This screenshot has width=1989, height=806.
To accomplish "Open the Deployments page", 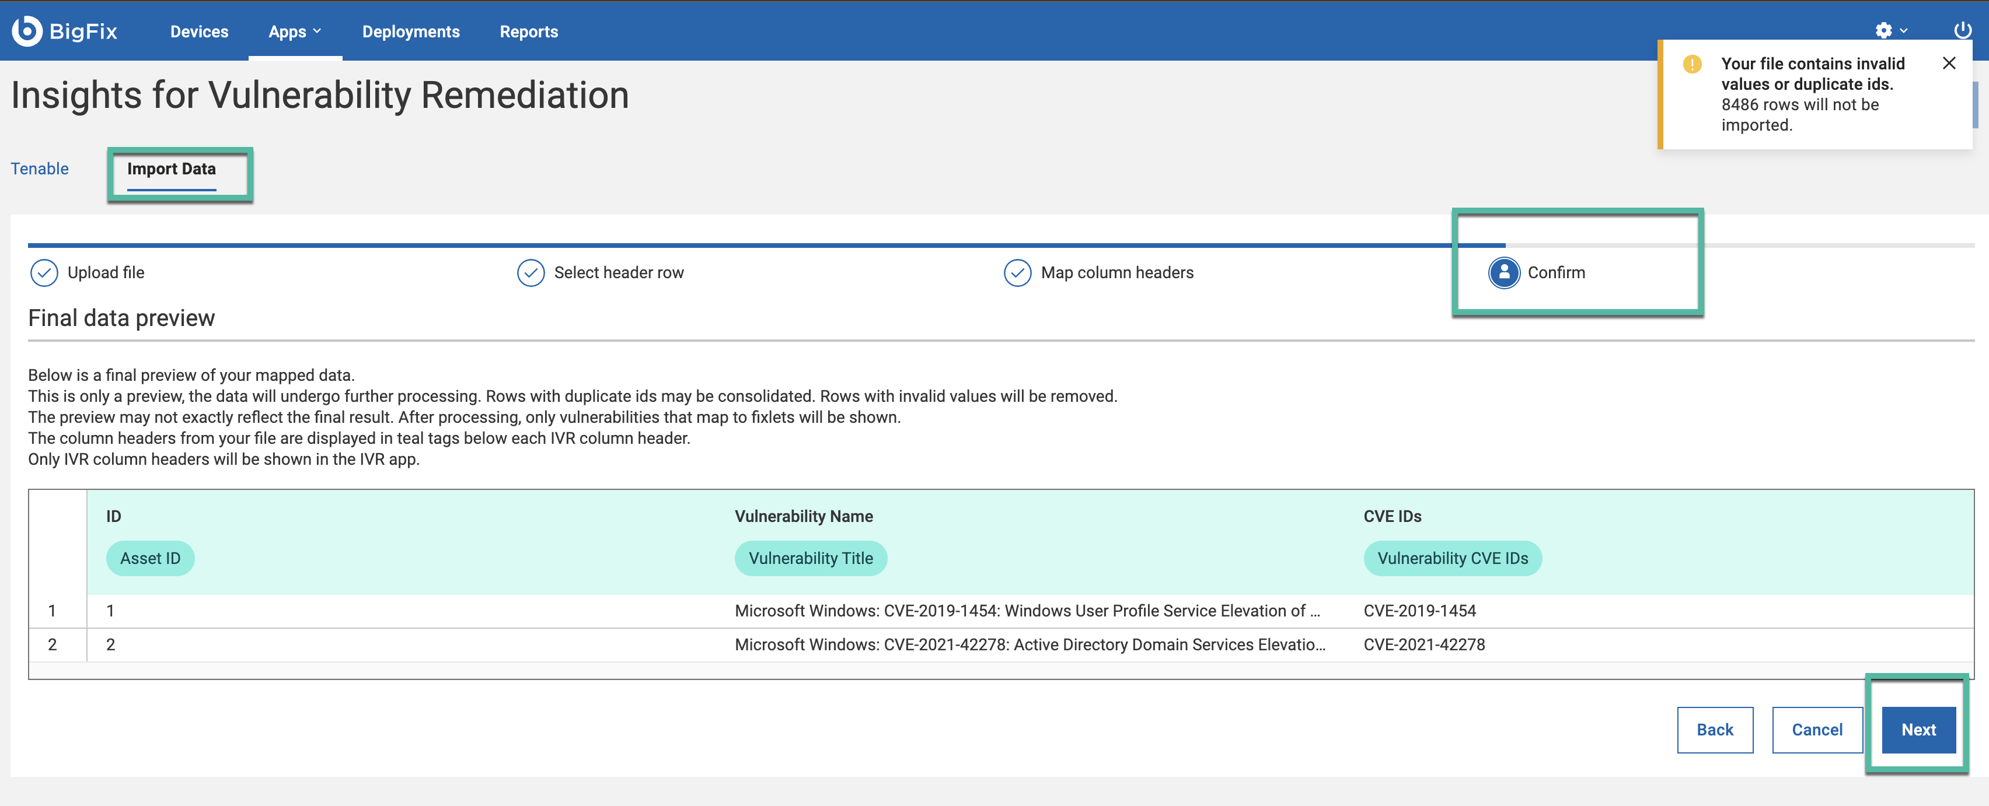I will (x=411, y=31).
